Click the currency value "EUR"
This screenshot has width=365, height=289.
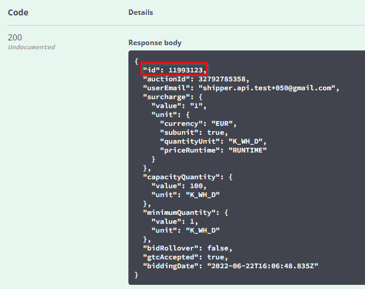(x=224, y=123)
